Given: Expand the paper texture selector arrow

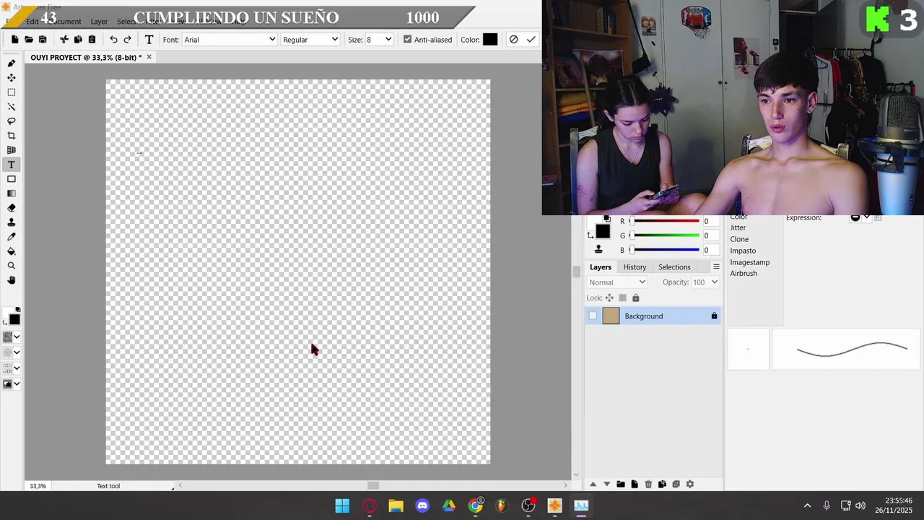Looking at the screenshot, I should click(17, 337).
